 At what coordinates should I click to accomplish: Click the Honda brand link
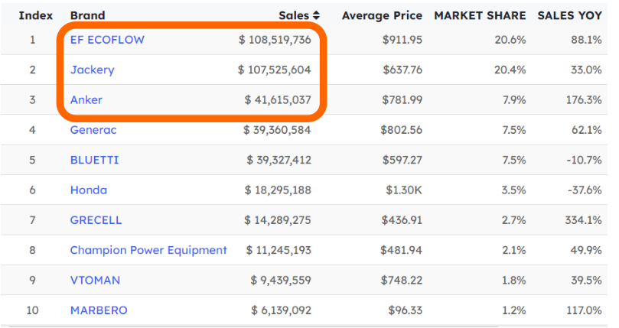coord(88,190)
